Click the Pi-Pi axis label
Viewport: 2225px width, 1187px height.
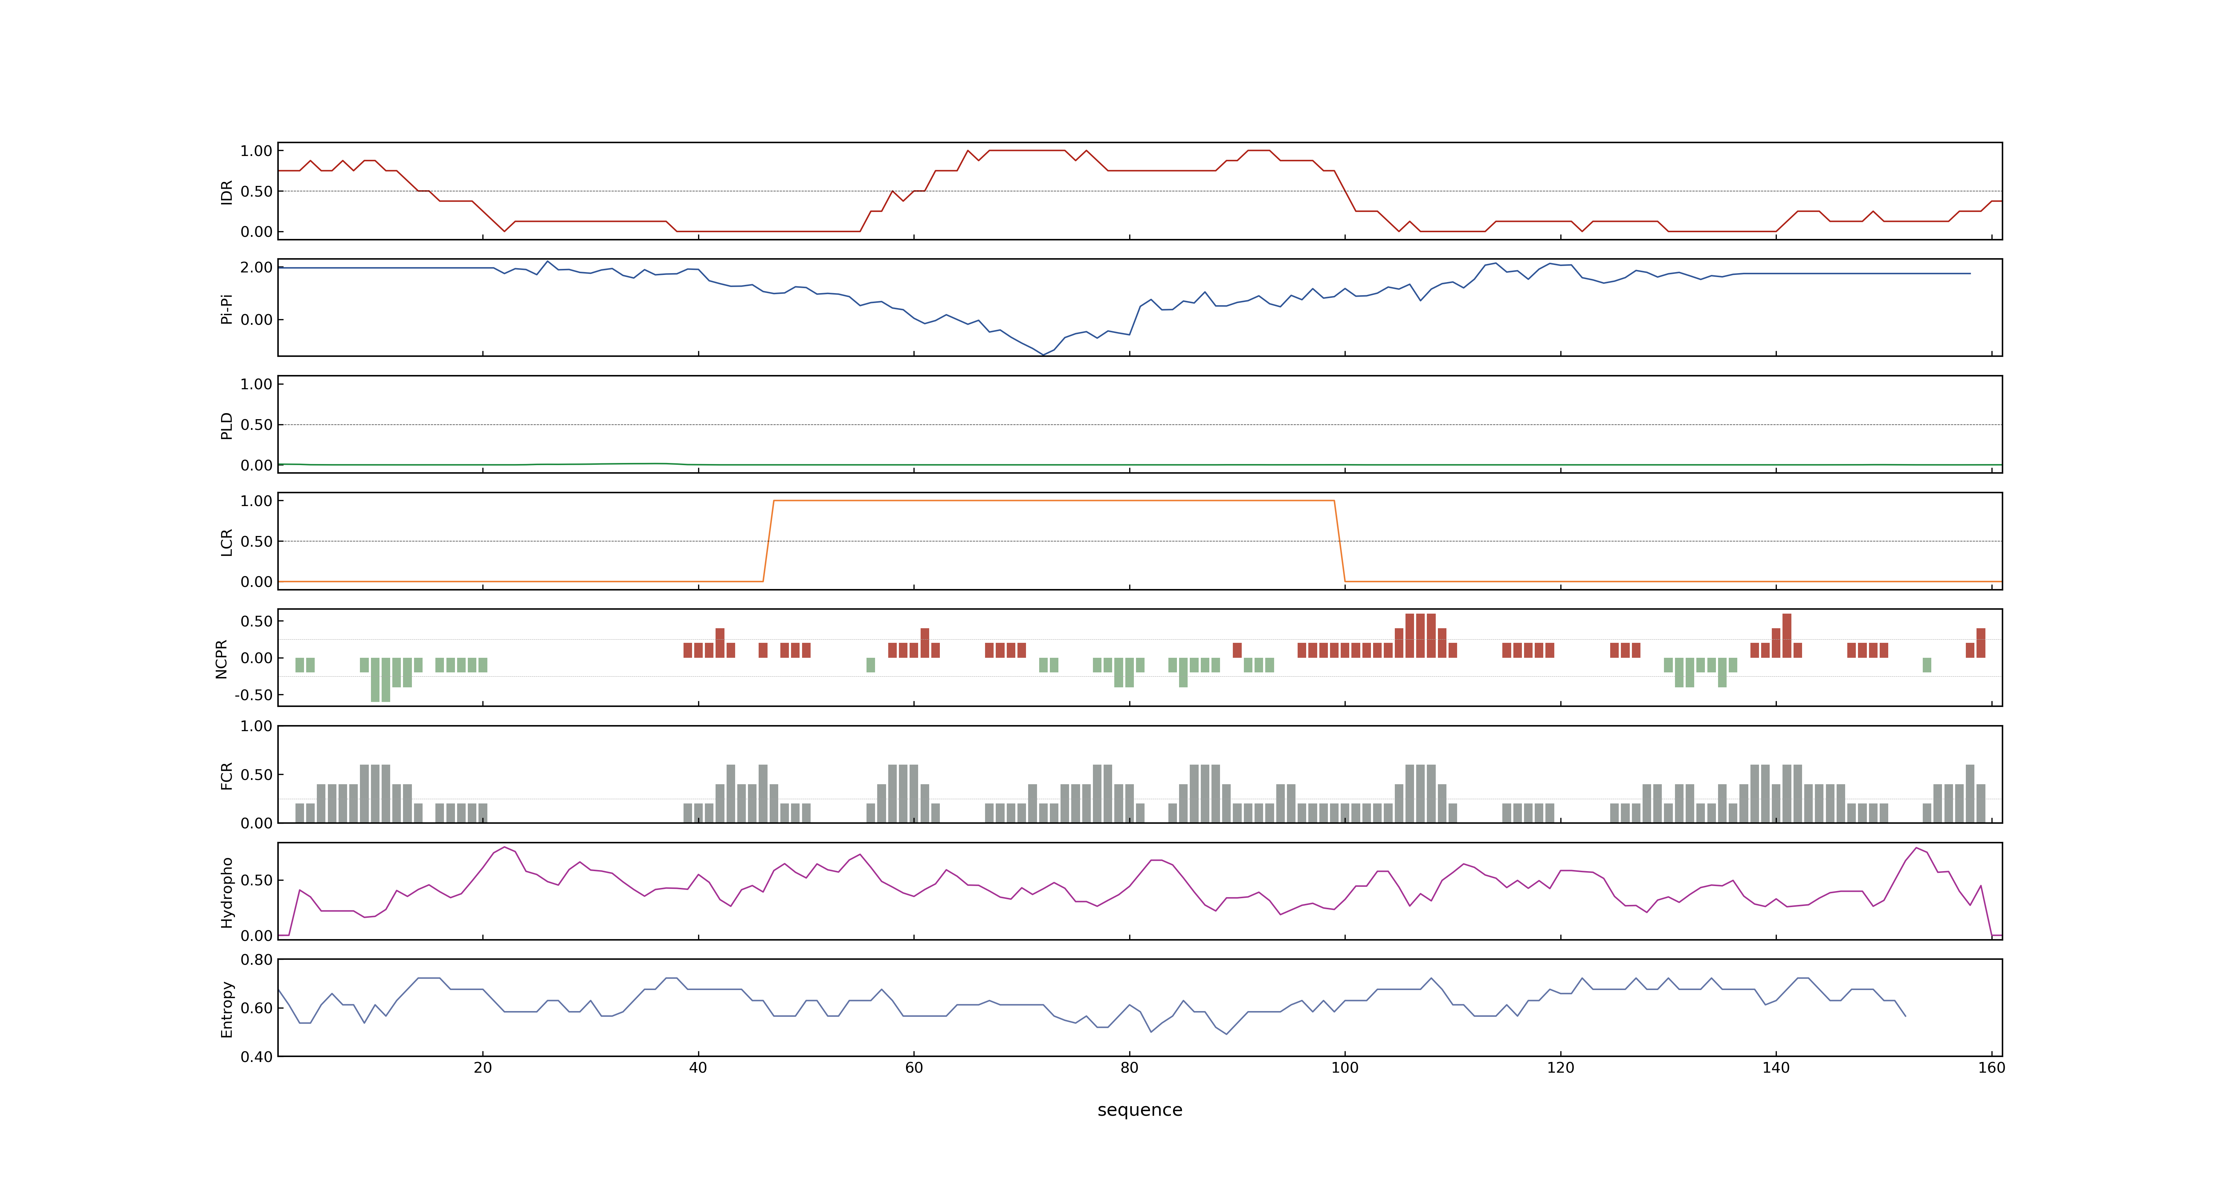point(226,308)
